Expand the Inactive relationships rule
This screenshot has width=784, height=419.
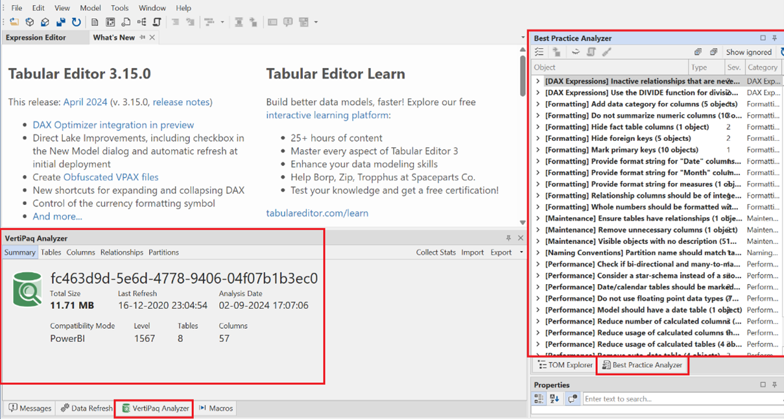(537, 81)
